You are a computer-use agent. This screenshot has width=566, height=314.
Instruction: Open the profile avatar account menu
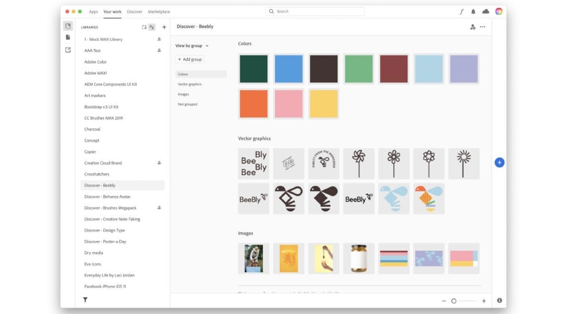(499, 11)
